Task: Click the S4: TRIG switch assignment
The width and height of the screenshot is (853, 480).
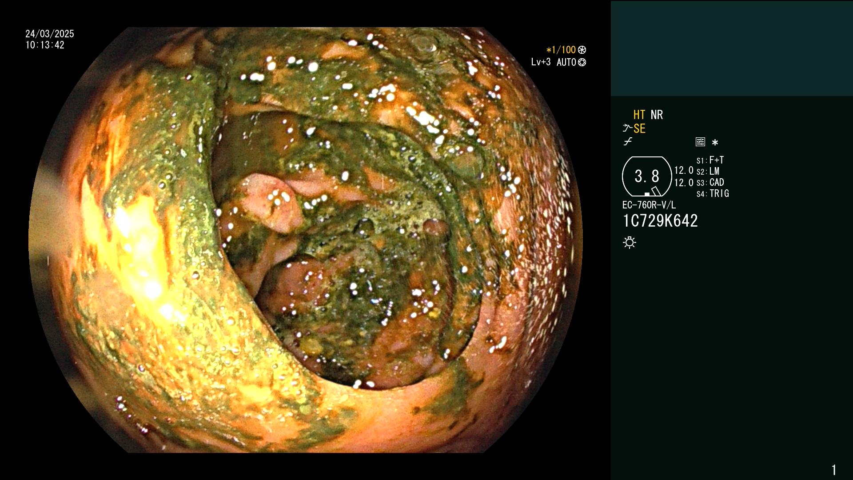Action: [x=713, y=193]
